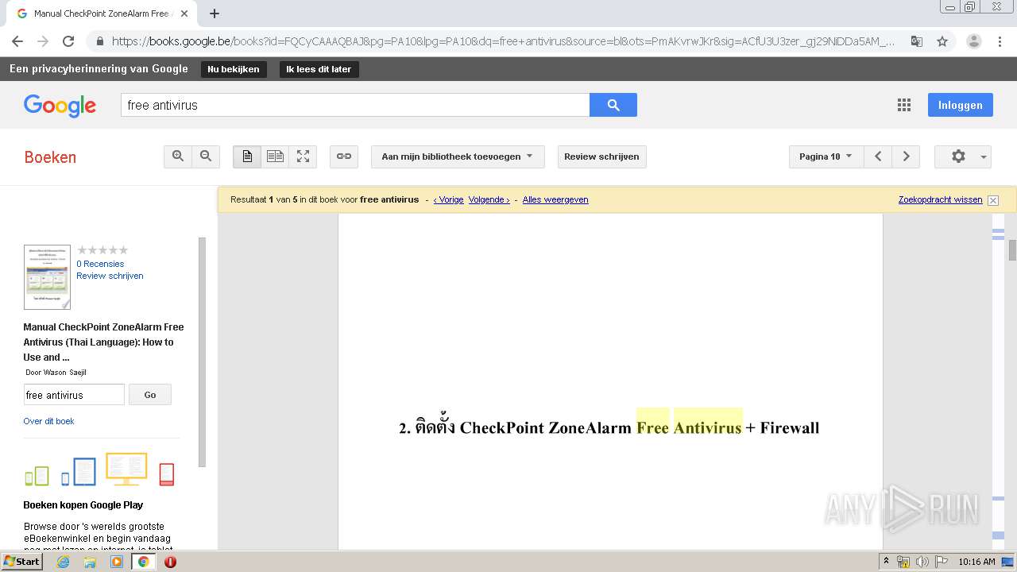Open the 'Pagina 10' page dropdown
1017x572 pixels.
826,157
